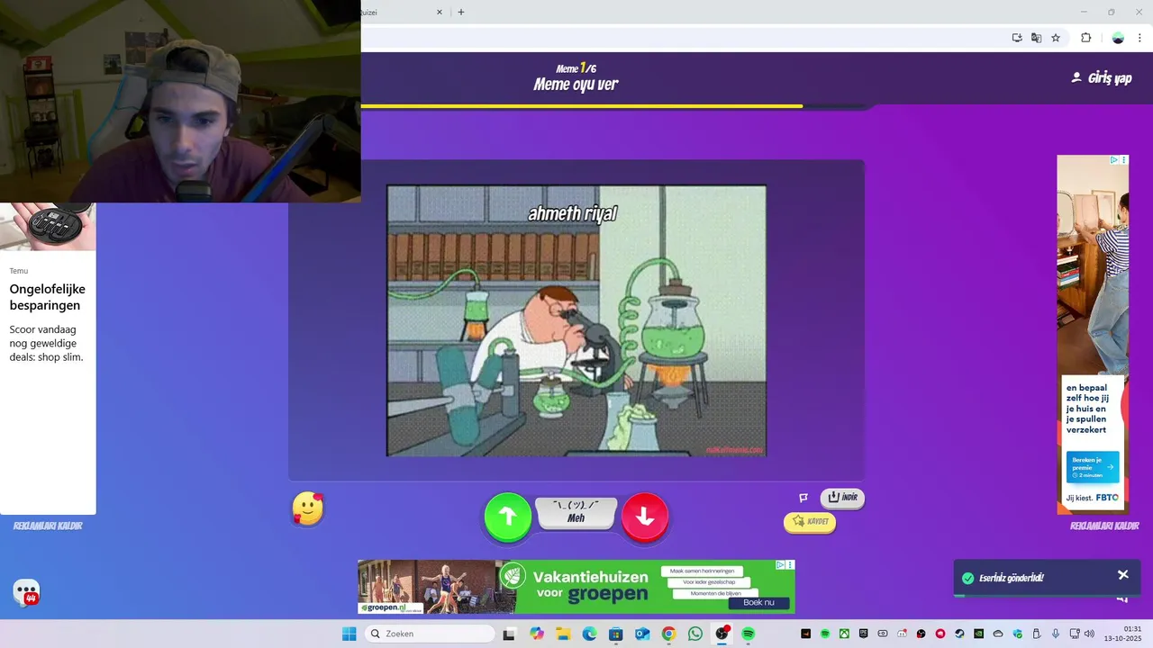The width and height of the screenshot is (1153, 648).
Task: Open a new browser tab
Action: coord(461,12)
